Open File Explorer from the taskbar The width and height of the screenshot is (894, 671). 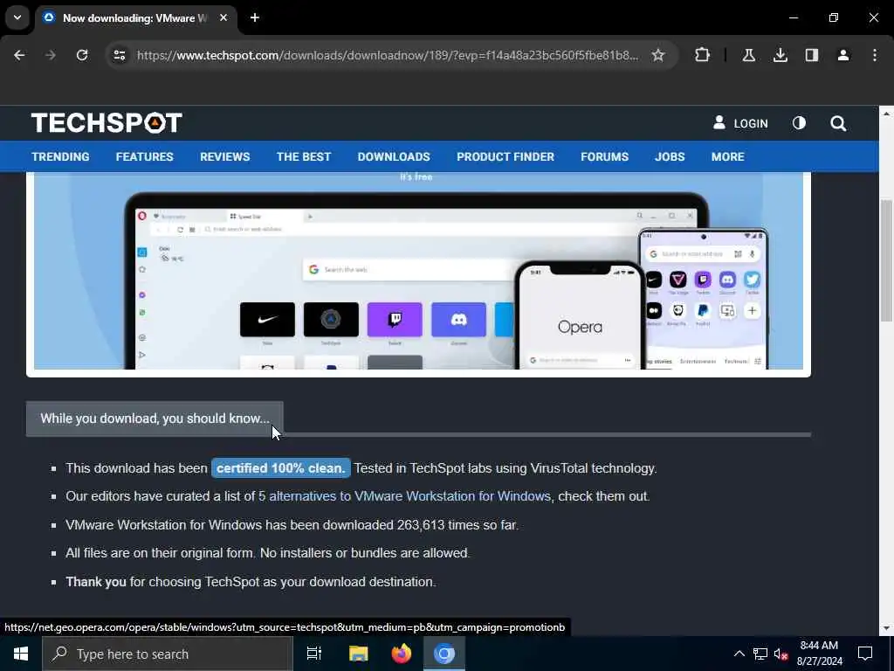tap(358, 654)
